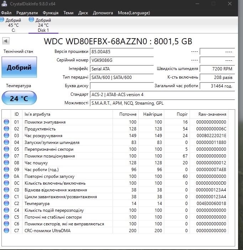Image resolution: width=243 pixels, height=250 pixels.
Task: Open the Файл menu
Action: (6, 13)
